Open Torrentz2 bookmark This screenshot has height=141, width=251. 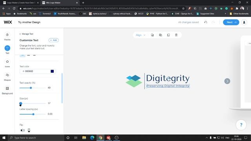pyautogui.click(x=45, y=14)
